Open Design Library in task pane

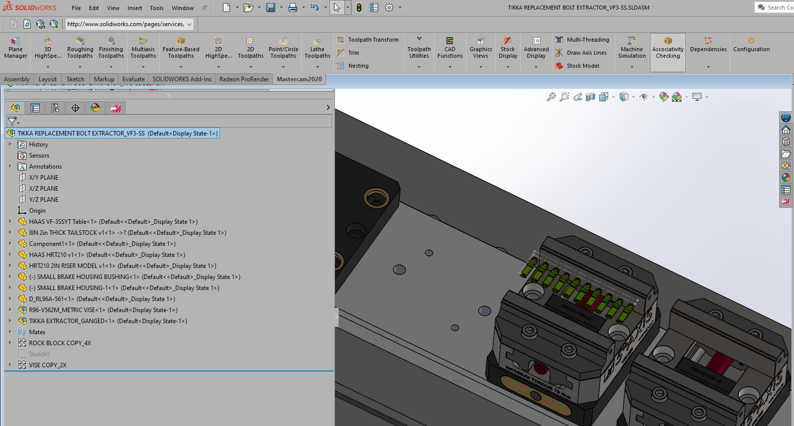[x=786, y=141]
